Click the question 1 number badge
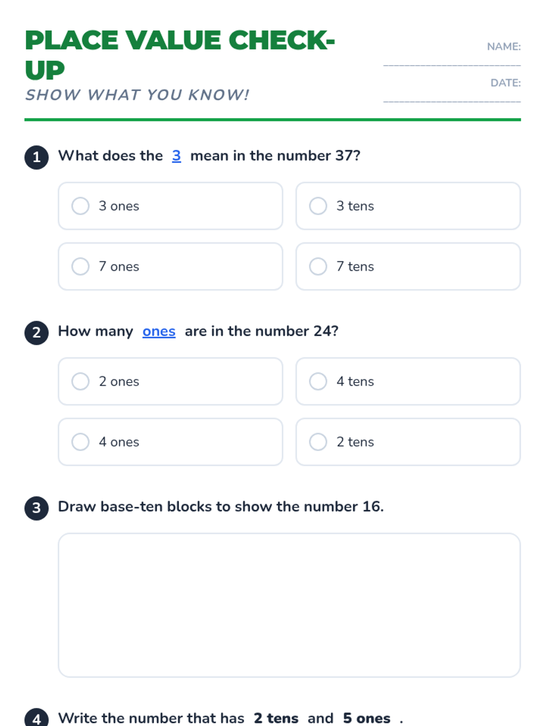Image resolution: width=545 pixels, height=726 pixels. coord(37,157)
